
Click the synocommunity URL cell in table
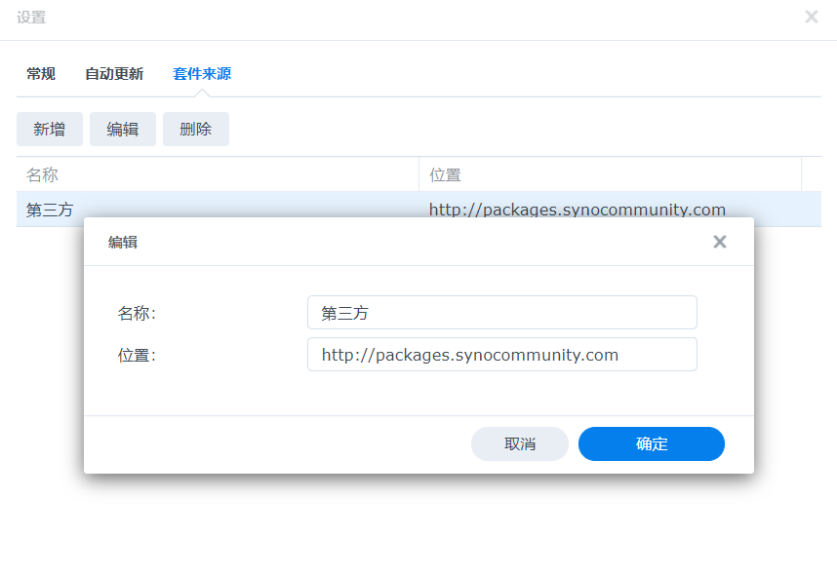click(x=578, y=210)
